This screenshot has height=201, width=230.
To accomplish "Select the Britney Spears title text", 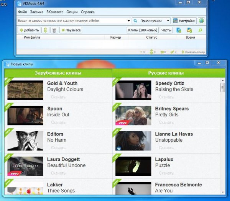I will coord(172,109).
